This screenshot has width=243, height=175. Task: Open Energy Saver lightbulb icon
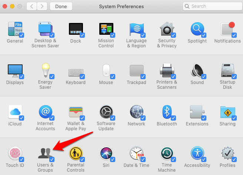46,70
